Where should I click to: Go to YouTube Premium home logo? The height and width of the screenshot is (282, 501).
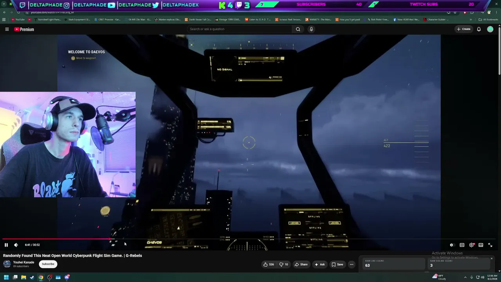(24, 29)
